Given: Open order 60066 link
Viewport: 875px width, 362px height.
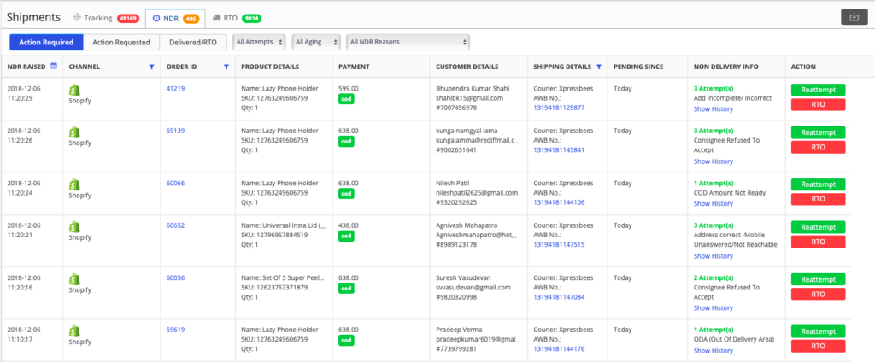Looking at the screenshot, I should [175, 183].
